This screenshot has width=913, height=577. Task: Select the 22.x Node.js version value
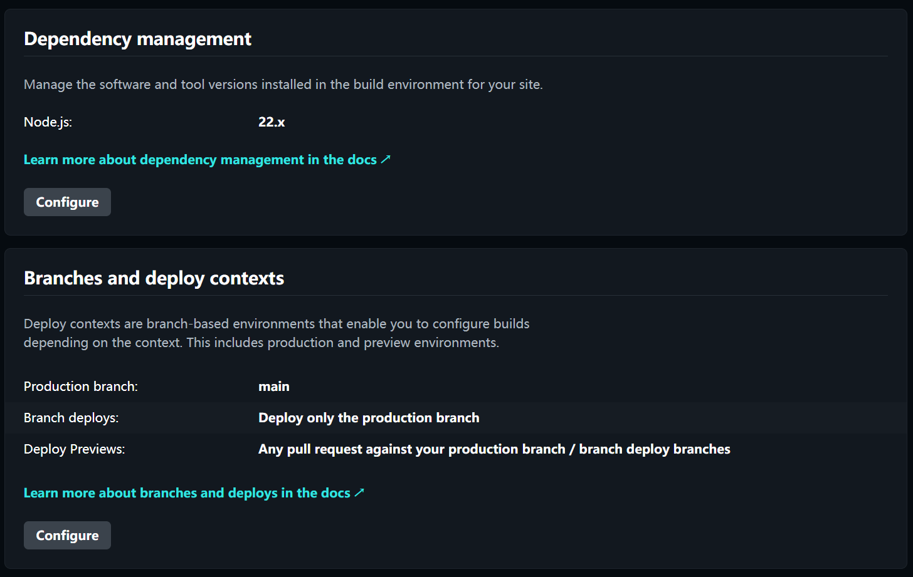pos(272,122)
